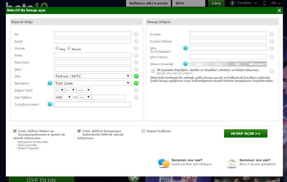
Task: Click the Zayıf password strength segment
Action: [x=199, y=64]
